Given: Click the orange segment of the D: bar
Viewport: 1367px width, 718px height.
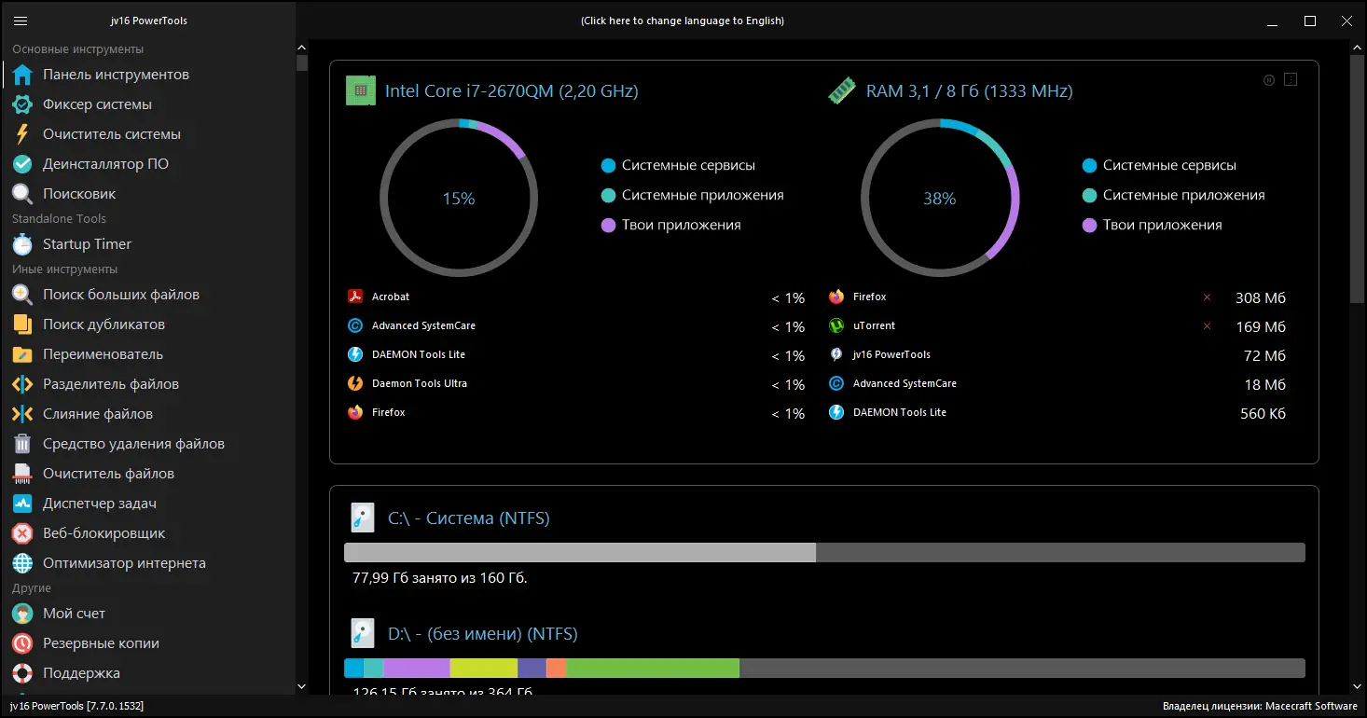Looking at the screenshot, I should pyautogui.click(x=556, y=668).
